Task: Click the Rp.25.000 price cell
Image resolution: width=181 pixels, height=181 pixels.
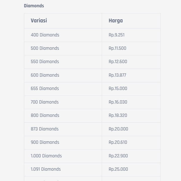Action: (118, 169)
